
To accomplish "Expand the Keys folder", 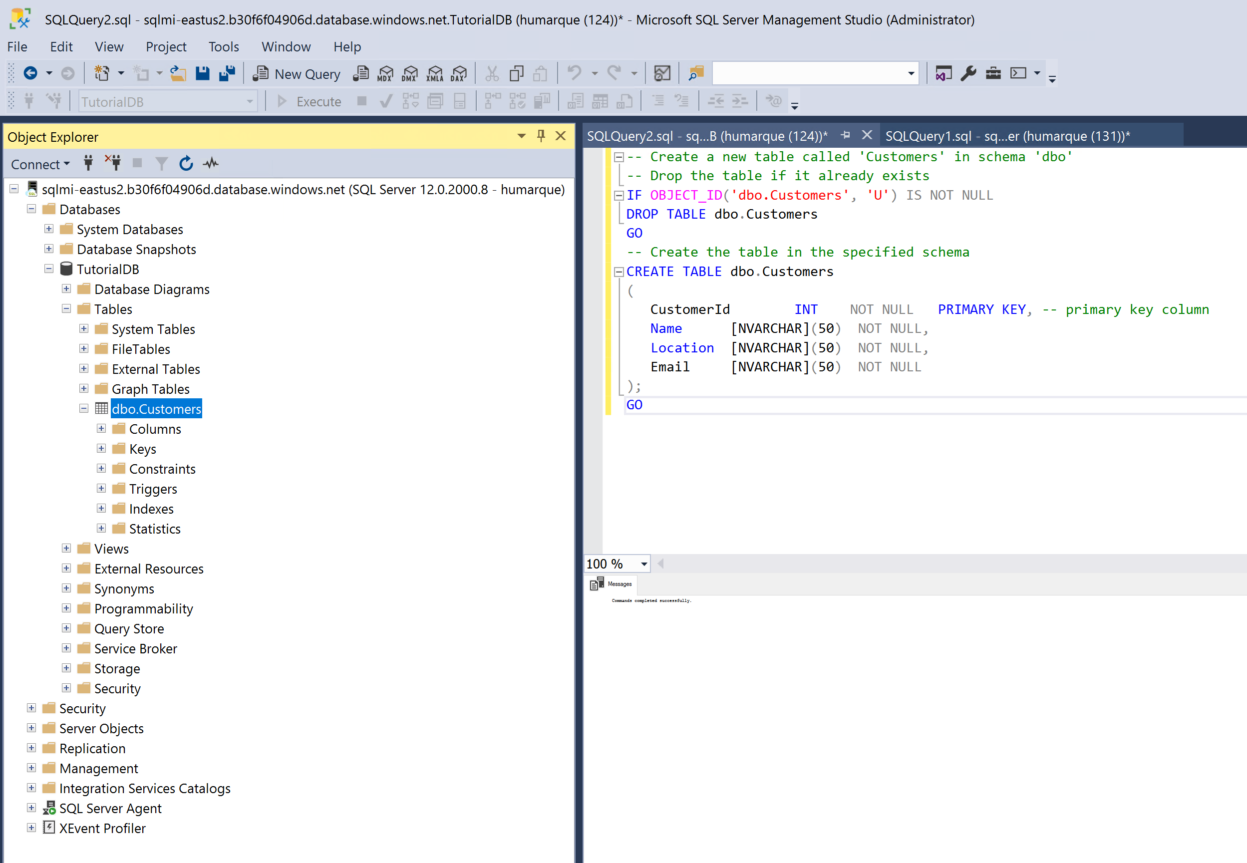I will 101,449.
